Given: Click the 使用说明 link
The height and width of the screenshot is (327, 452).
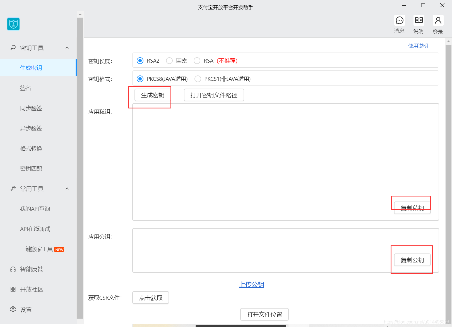Looking at the screenshot, I should coord(418,46).
